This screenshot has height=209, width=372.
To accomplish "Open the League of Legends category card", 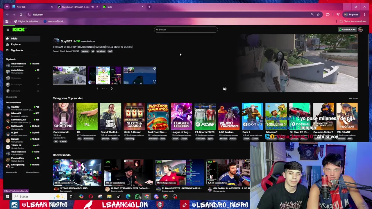I will click(x=181, y=116).
